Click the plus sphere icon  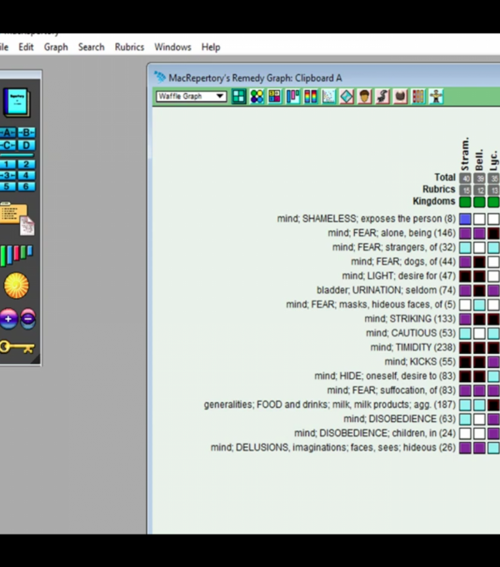click(x=8, y=319)
